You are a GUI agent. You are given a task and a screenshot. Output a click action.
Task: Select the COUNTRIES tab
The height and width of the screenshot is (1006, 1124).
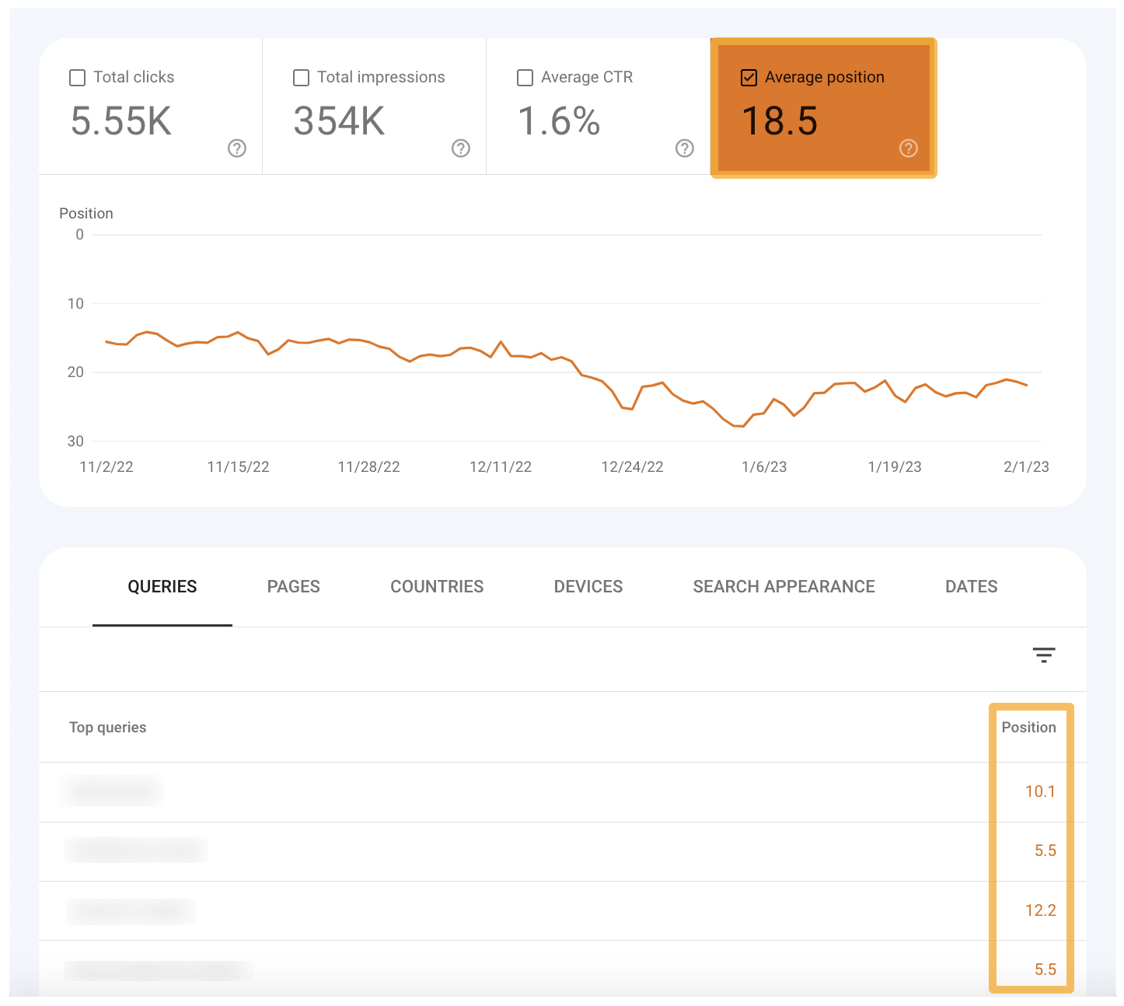436,586
